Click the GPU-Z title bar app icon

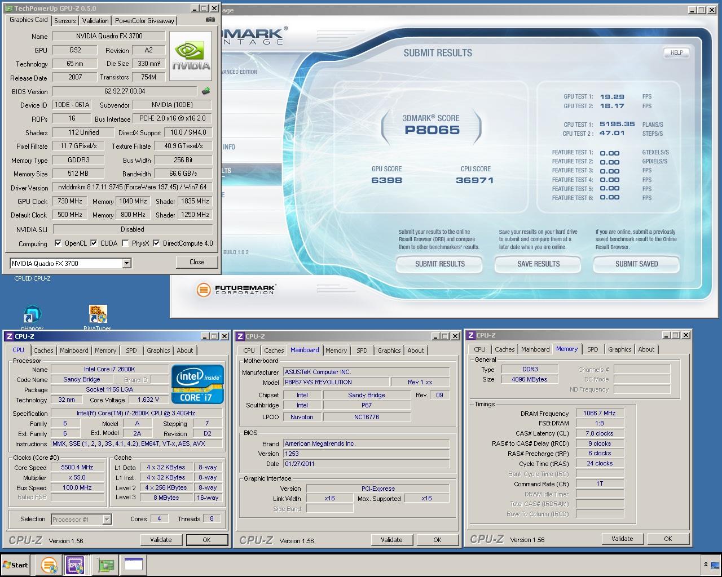[8, 8]
